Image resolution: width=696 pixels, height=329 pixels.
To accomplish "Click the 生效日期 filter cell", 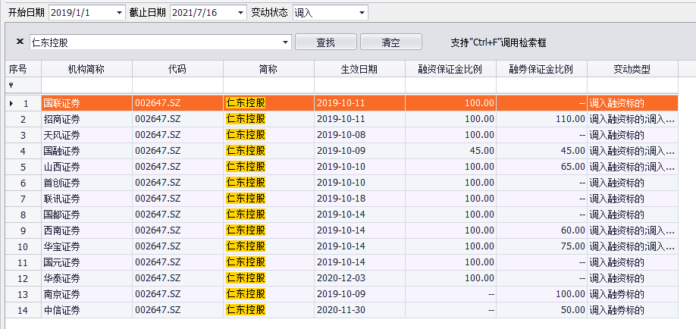I will point(359,85).
